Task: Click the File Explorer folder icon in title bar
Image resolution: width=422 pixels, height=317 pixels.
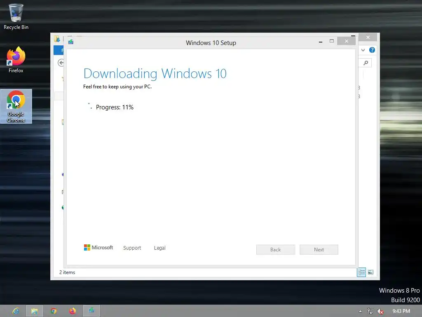Action: pos(57,39)
